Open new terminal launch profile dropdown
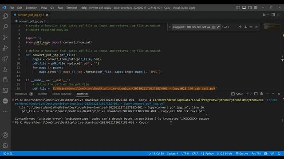 click(251, 94)
